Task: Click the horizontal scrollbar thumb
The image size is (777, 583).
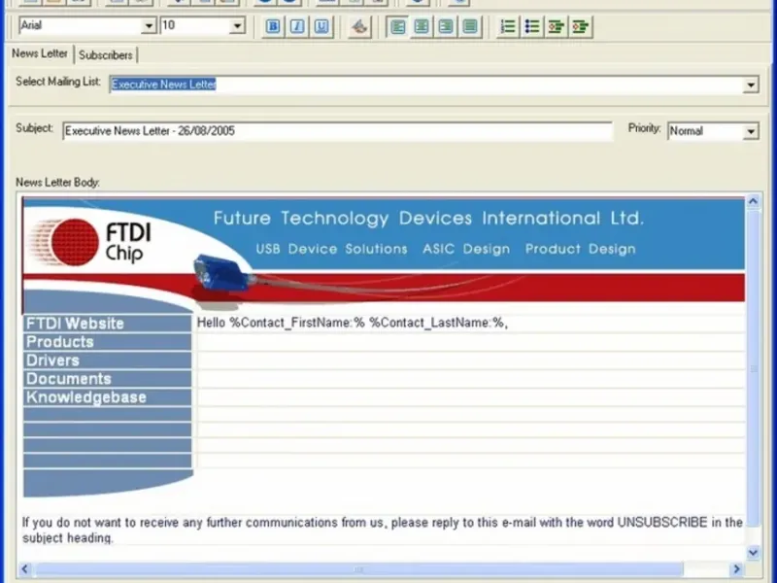Action: coord(358,568)
